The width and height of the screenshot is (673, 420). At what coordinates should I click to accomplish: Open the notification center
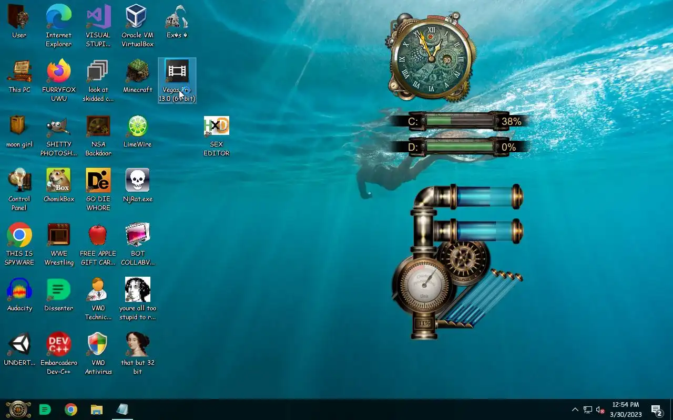[656, 409]
